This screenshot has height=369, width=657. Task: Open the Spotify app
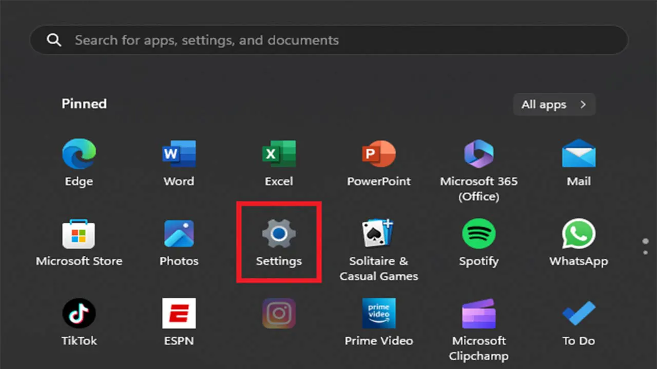click(x=478, y=235)
